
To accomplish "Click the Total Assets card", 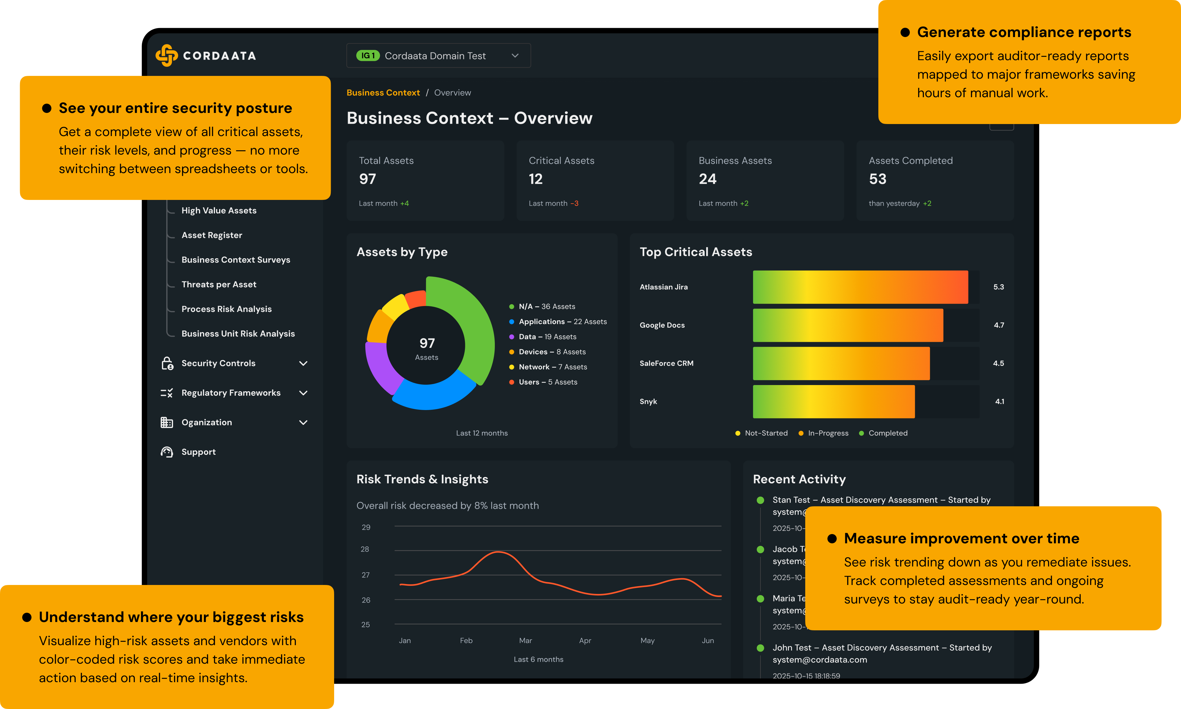I will point(425,180).
